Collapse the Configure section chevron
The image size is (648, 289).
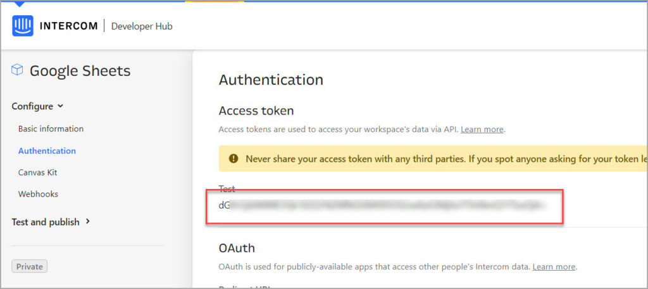61,106
